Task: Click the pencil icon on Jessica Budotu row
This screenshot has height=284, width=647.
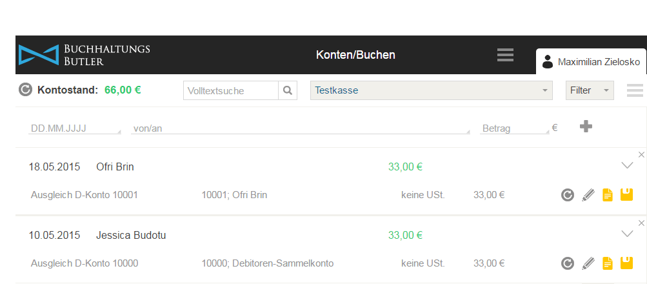Action: [x=588, y=263]
